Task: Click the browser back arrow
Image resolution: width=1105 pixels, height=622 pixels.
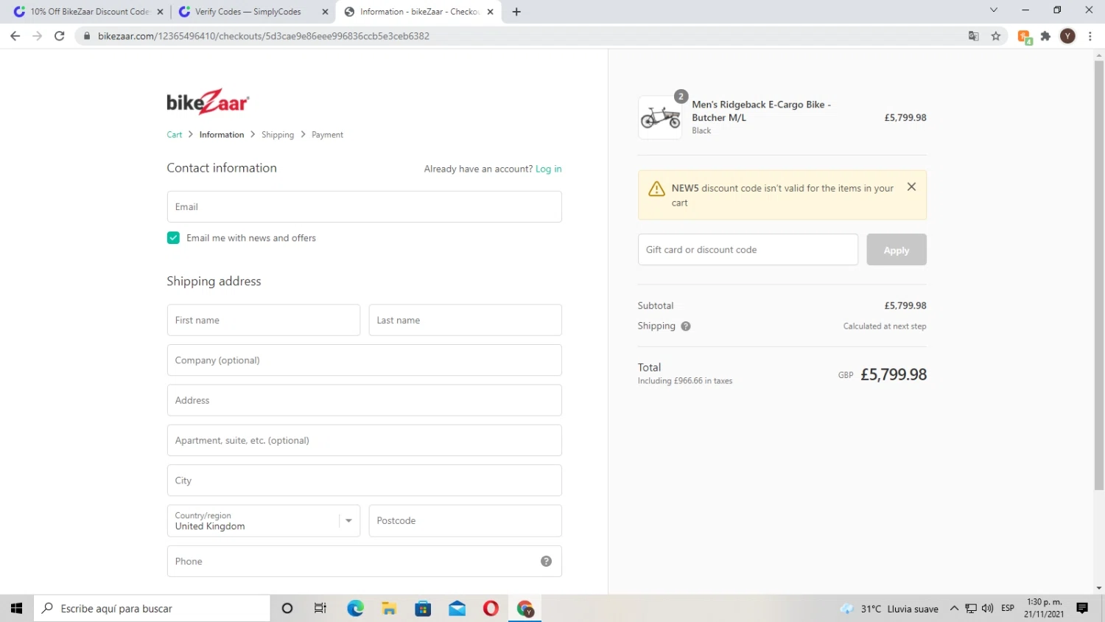Action: [x=15, y=35]
